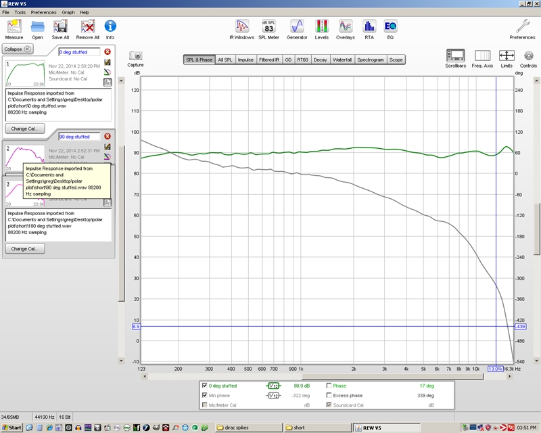Switch the Freq. Axis scale
This screenshot has width=541, height=433.
coord(482,58)
